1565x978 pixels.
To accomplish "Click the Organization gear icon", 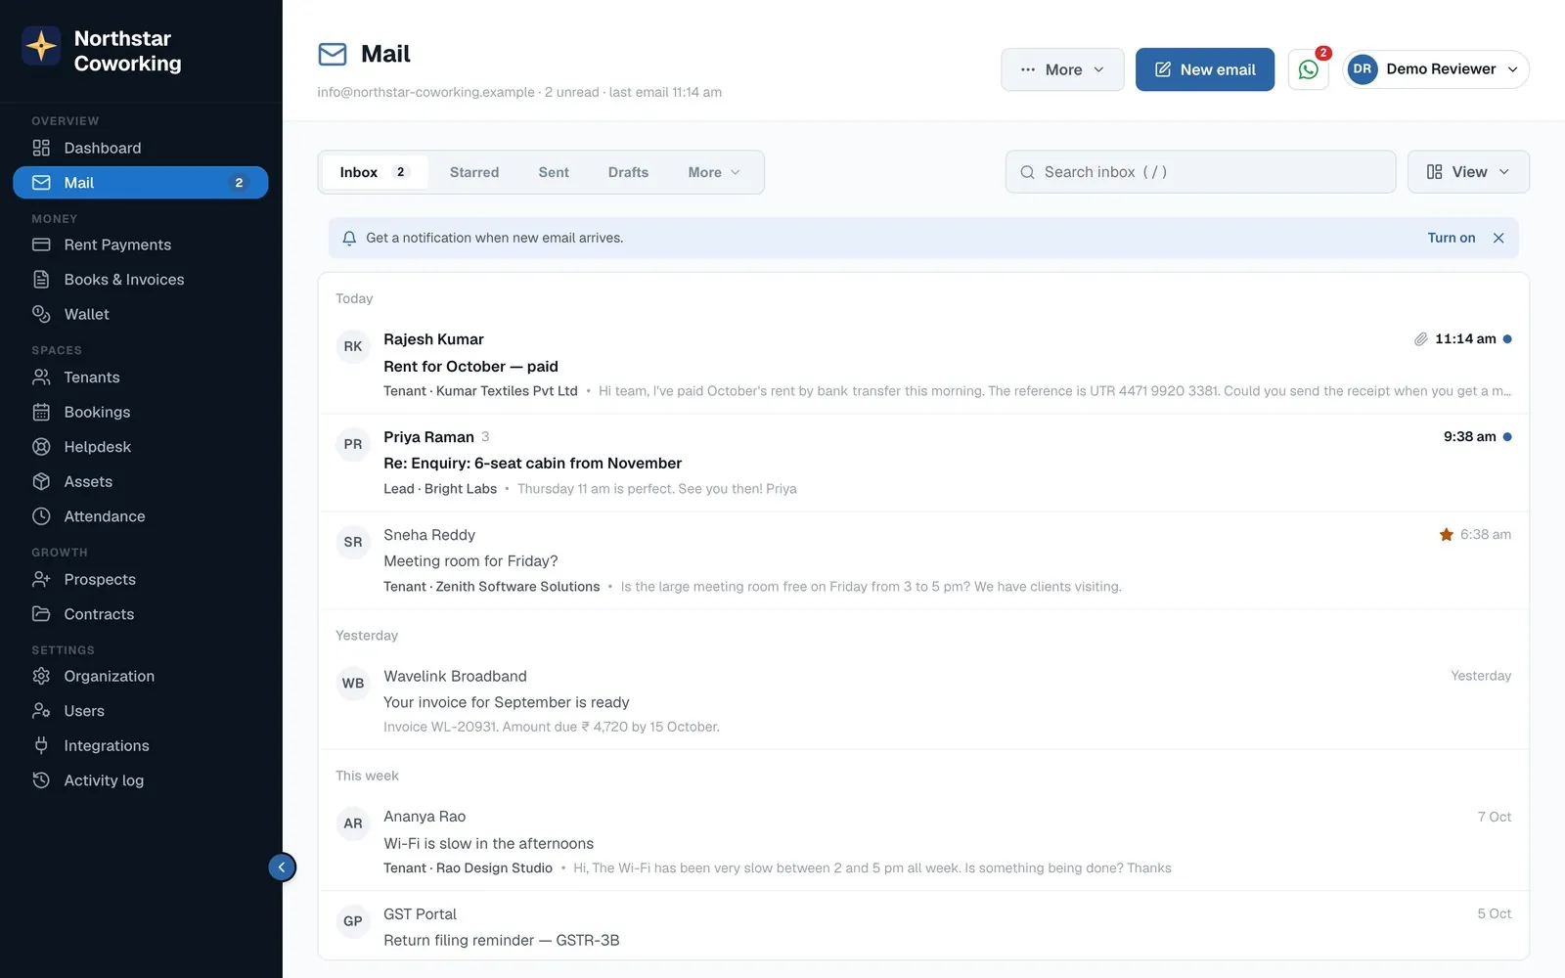I will click(41, 676).
